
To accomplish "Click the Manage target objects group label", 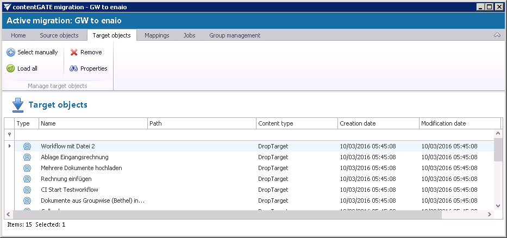I will [58, 86].
